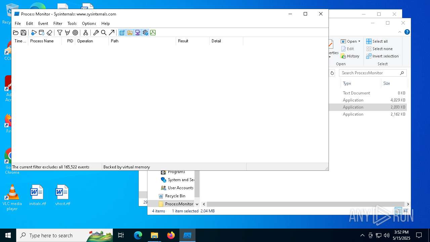Click the Include Process target icon
Screen dimensions: 430x242
coord(75,33)
